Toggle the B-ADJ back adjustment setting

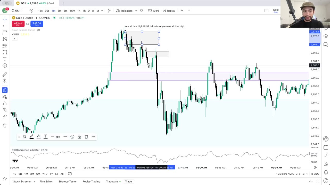tap(315, 174)
